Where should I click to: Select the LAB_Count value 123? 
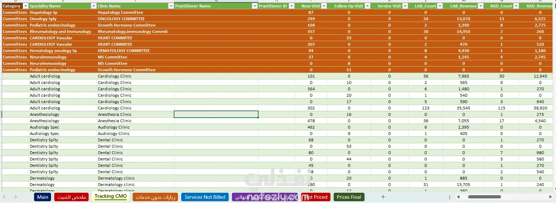click(426, 108)
